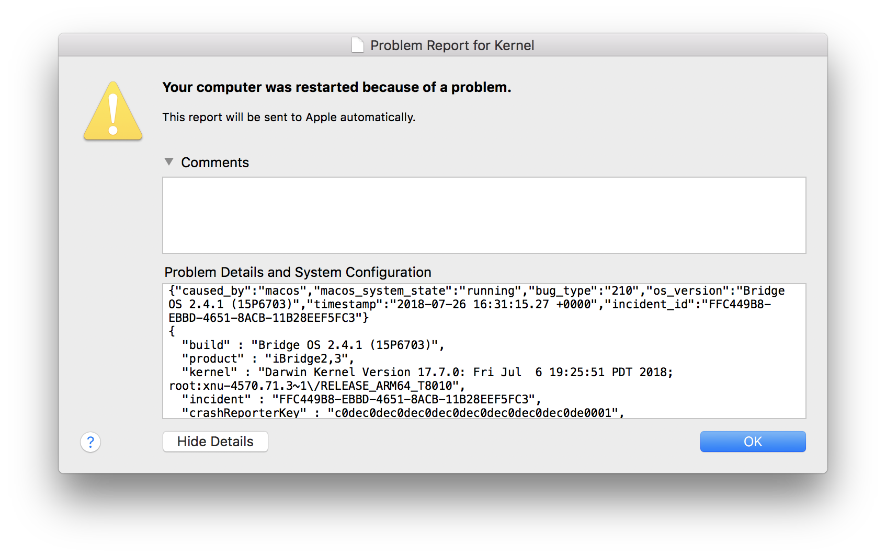Image resolution: width=886 pixels, height=557 pixels.
Task: Click the "incident" line in the report
Action: click(361, 399)
